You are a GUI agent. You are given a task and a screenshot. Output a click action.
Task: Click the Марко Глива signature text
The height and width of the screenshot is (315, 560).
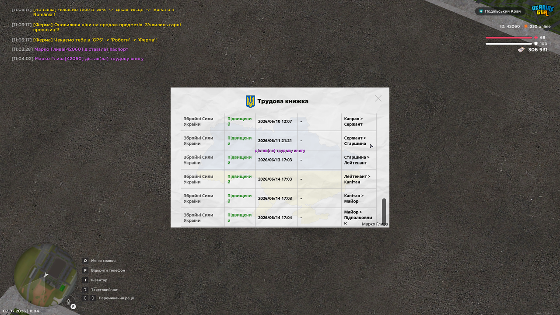375,224
